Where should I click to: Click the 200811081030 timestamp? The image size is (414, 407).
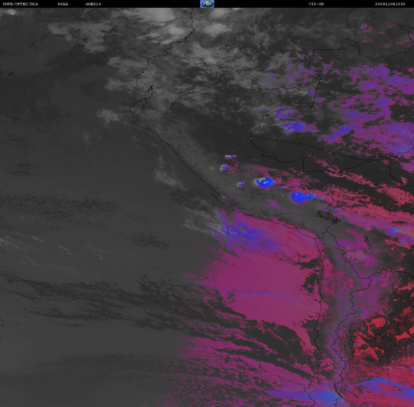tap(390, 4)
